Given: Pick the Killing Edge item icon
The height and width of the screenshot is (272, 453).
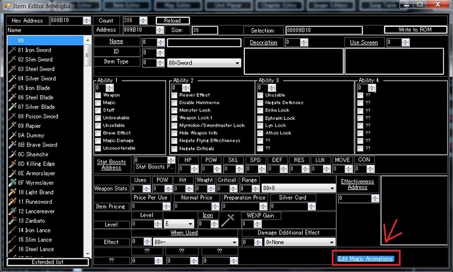Looking at the screenshot, I should click(12, 164).
